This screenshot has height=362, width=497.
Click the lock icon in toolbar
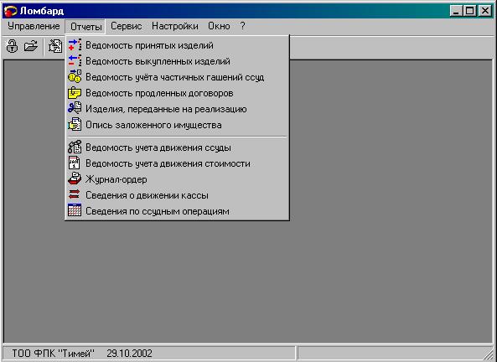[12, 46]
